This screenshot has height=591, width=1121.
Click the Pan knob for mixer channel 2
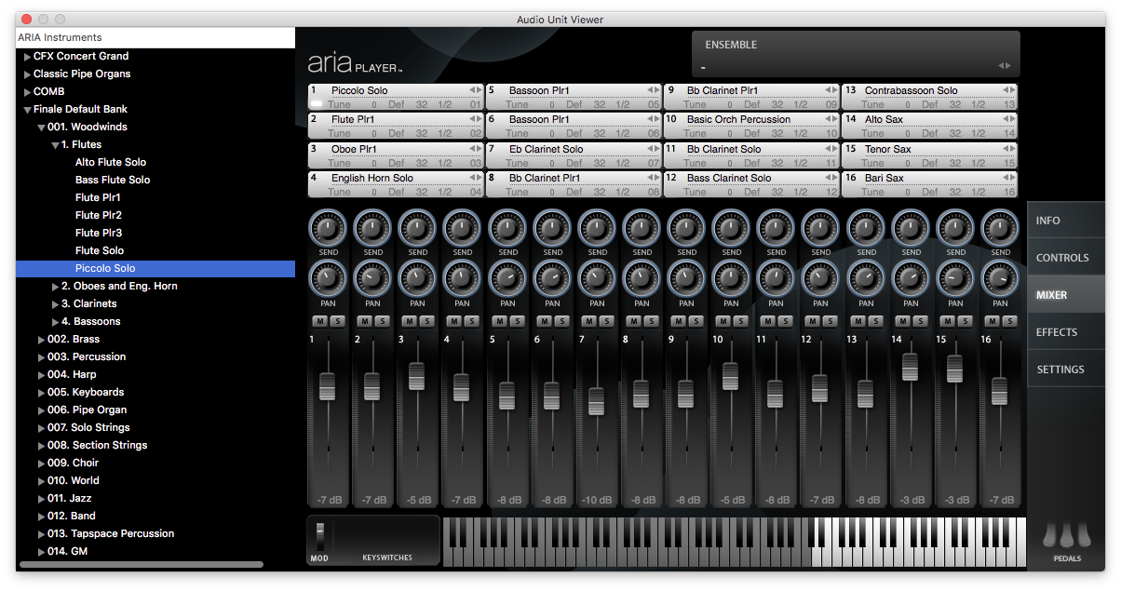pos(372,277)
